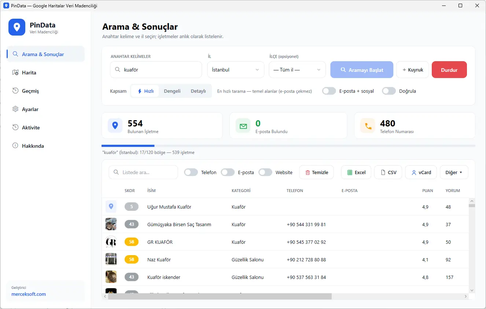This screenshot has width=486, height=309.
Task: Sort by the YORUM column header
Action: click(x=453, y=191)
